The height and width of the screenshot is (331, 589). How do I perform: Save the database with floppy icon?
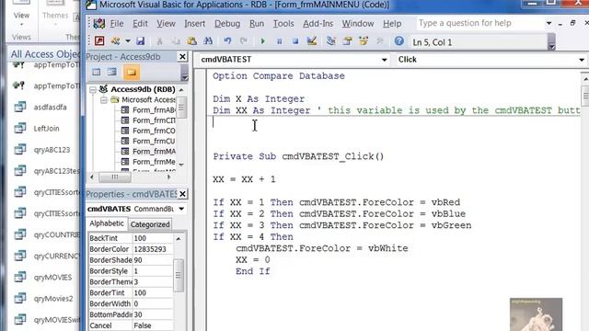141,40
